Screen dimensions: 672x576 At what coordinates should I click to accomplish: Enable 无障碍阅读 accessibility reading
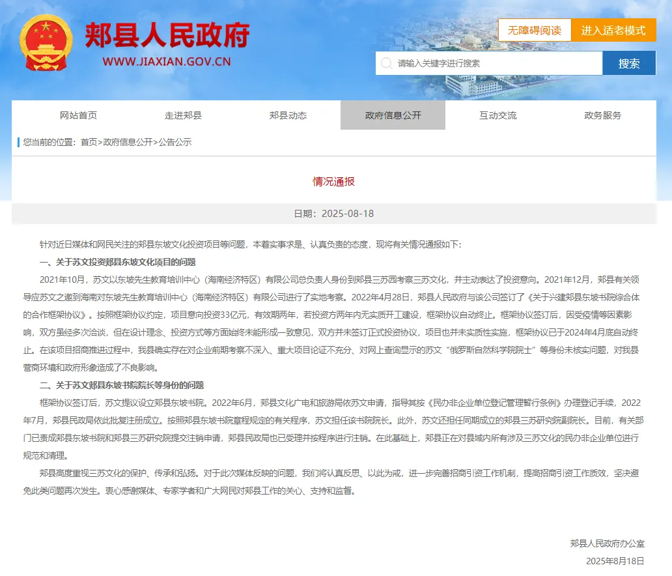pyautogui.click(x=535, y=30)
